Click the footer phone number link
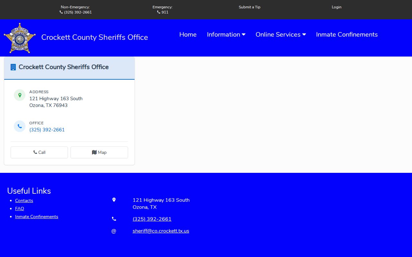This screenshot has width=412, height=257. (x=152, y=219)
